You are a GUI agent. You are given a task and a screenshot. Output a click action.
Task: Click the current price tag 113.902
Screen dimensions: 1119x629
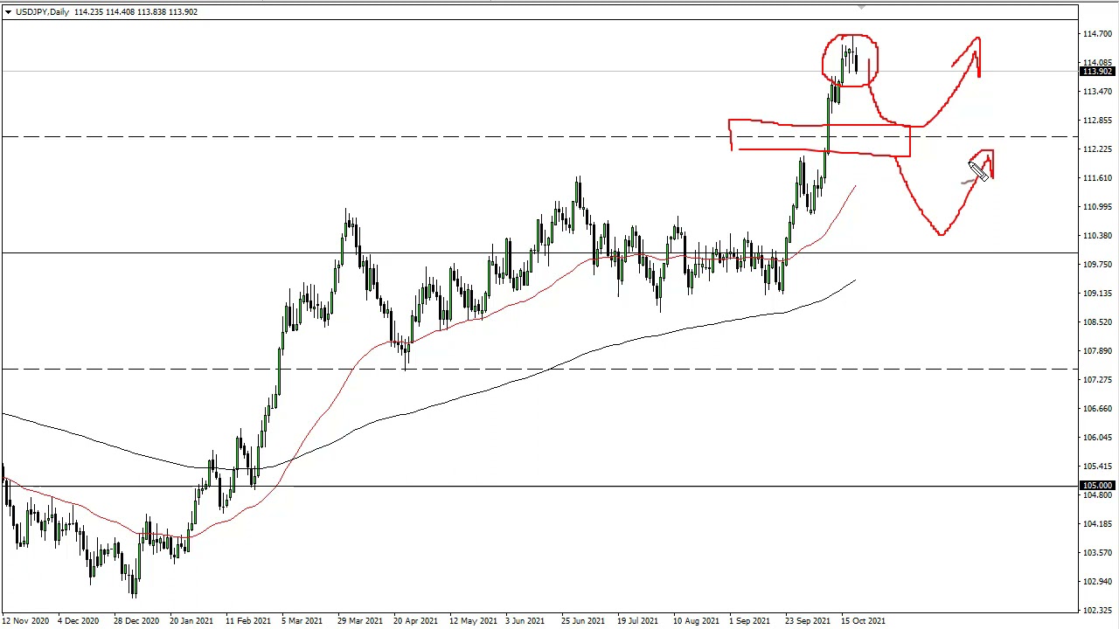coord(1097,72)
